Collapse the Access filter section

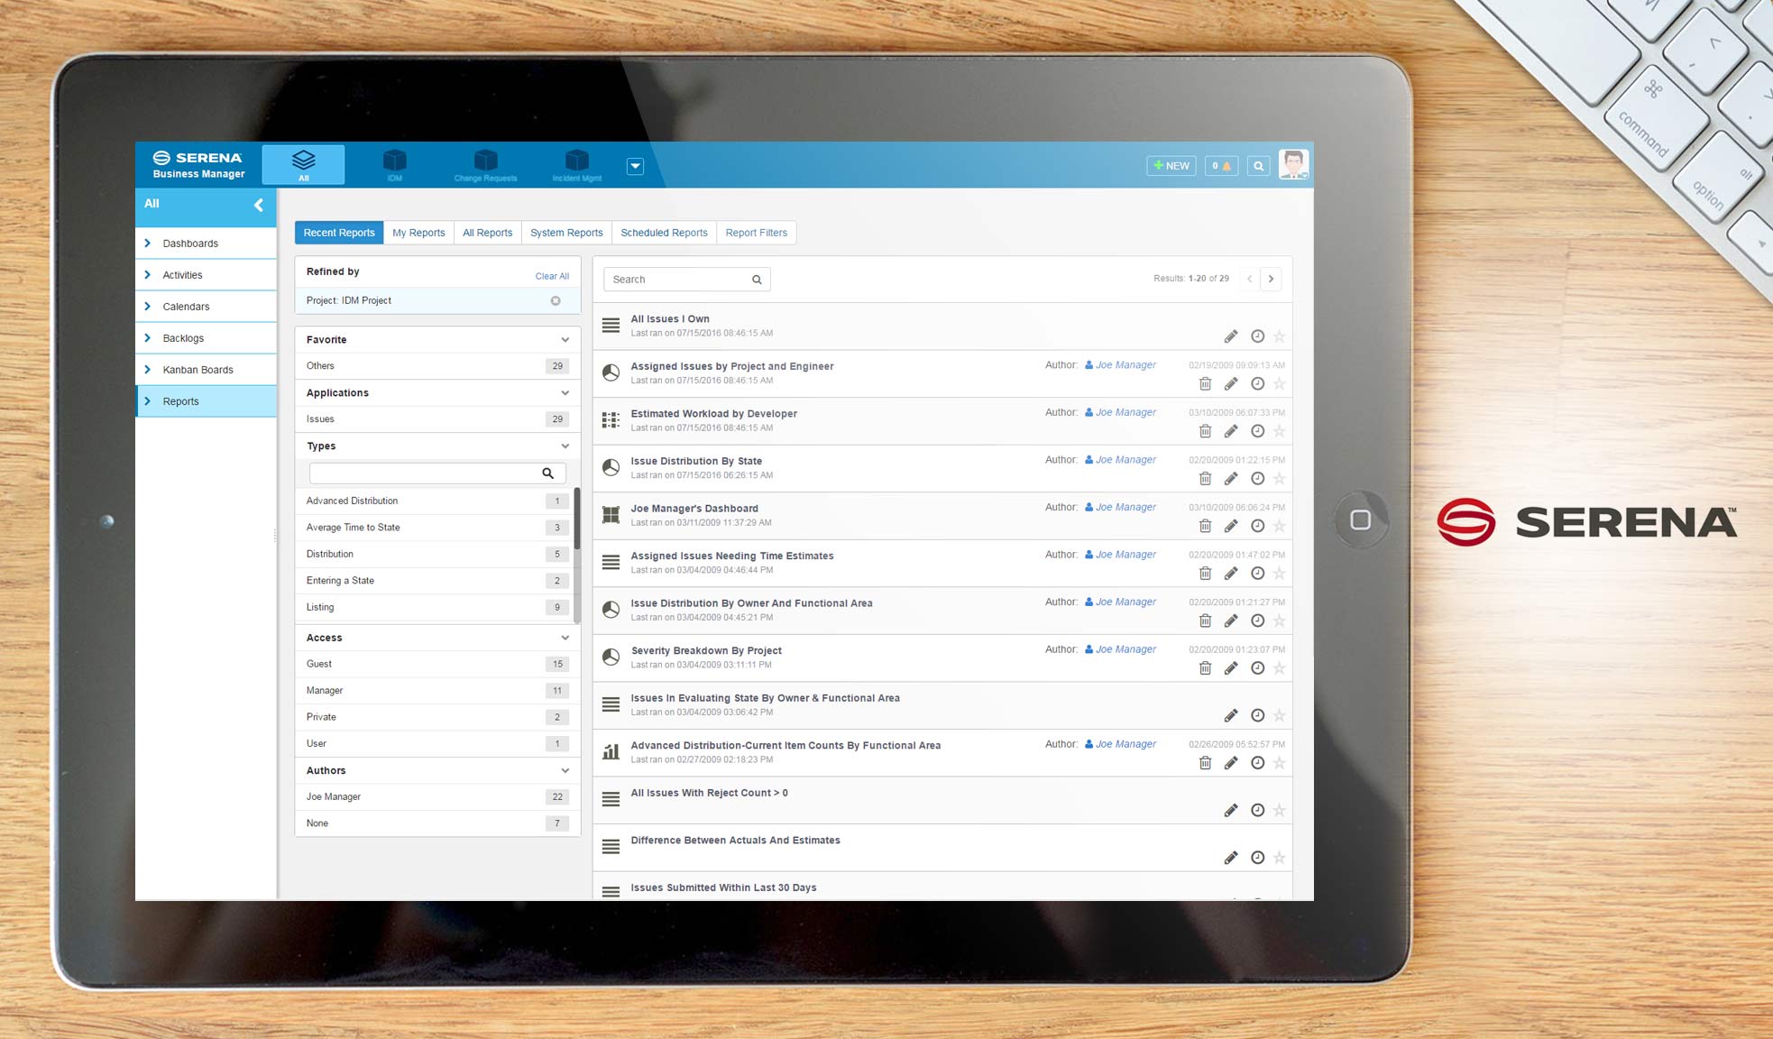pos(565,638)
